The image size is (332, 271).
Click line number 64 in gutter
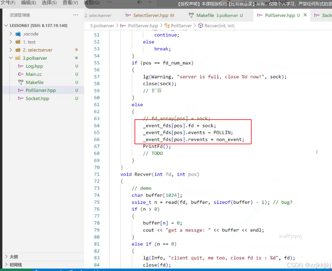click(x=97, y=125)
